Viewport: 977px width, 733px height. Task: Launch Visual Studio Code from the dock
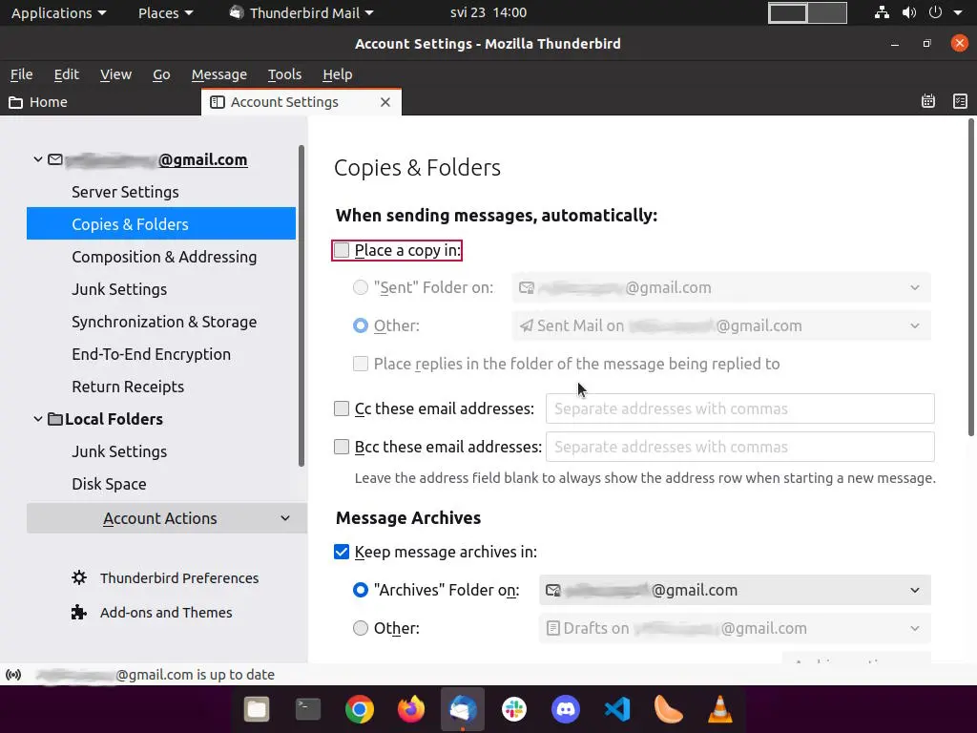(x=617, y=709)
